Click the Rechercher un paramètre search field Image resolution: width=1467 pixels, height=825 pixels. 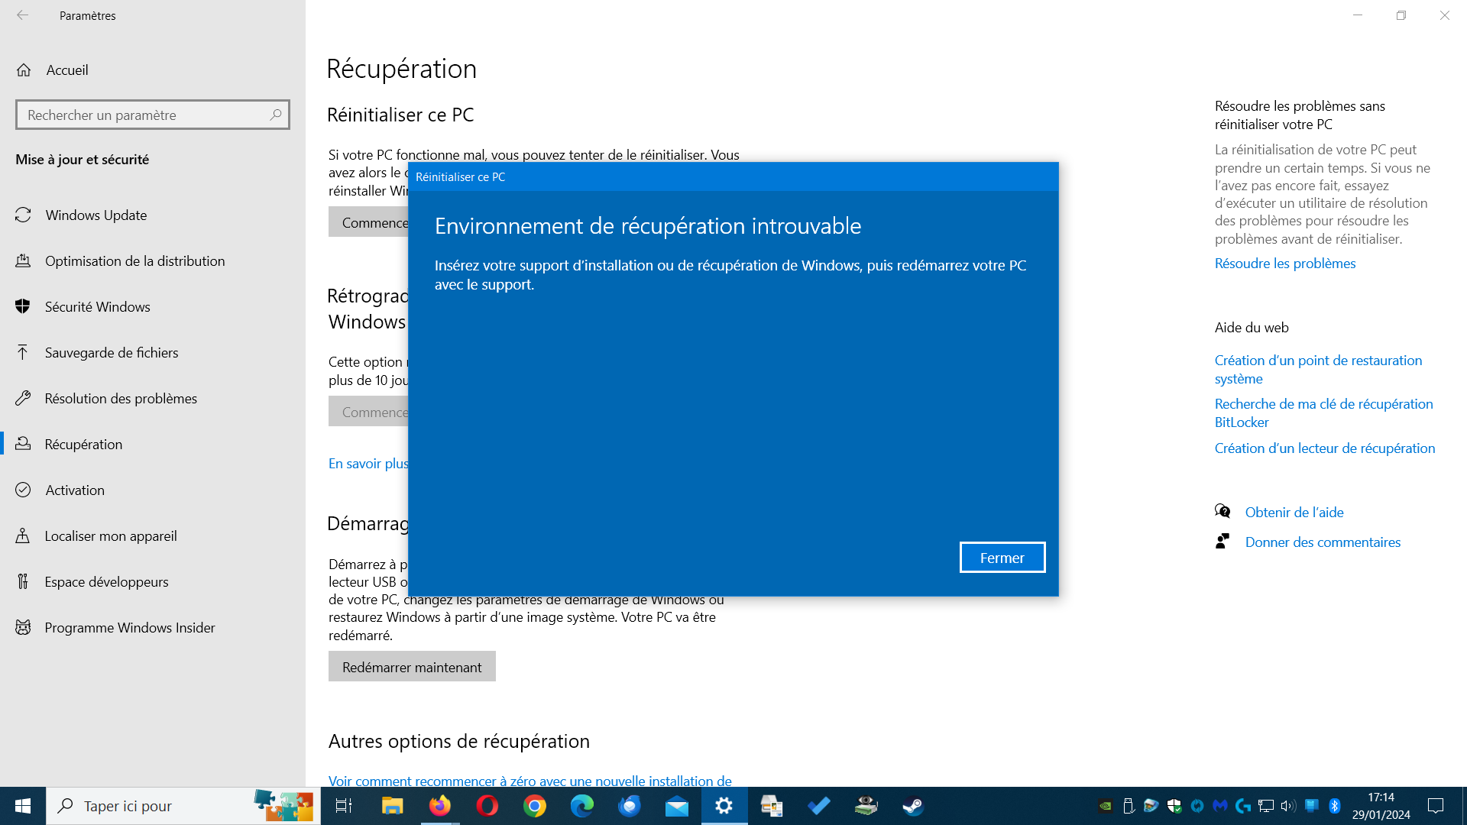(x=152, y=115)
